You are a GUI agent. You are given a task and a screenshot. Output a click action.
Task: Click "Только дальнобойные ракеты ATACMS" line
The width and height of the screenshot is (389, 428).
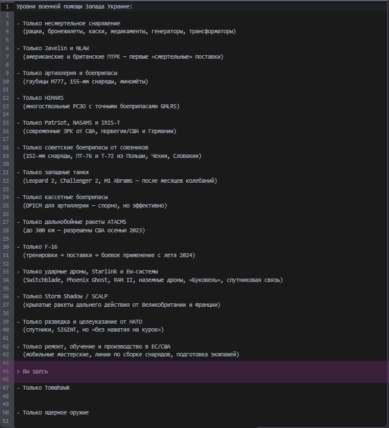tap(73, 222)
